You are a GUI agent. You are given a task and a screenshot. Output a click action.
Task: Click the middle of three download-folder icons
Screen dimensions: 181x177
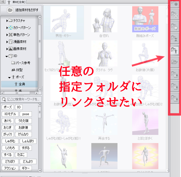click(174, 86)
